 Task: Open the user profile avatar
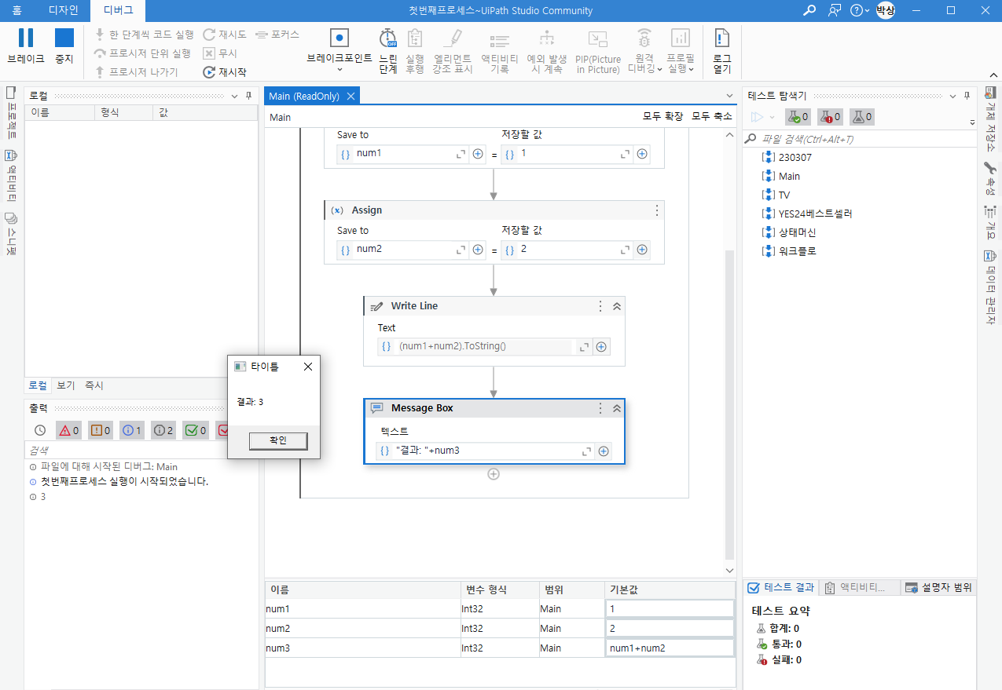click(886, 10)
